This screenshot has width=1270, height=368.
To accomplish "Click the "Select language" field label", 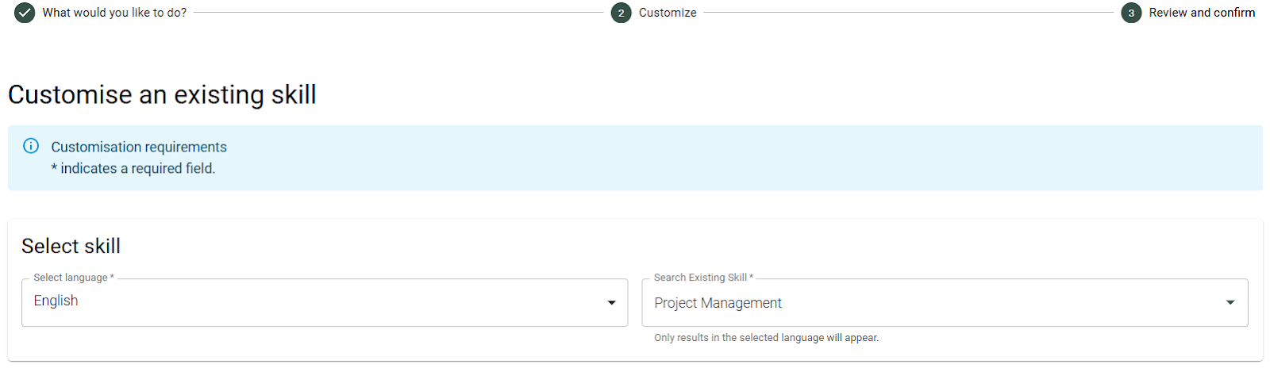I will (x=71, y=278).
